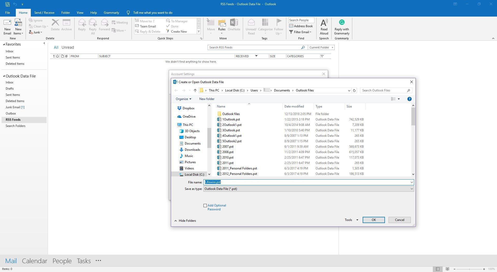Image resolution: width=497 pixels, height=272 pixels.
Task: Select 2011_Personal Folders.pst file
Action: point(239,168)
